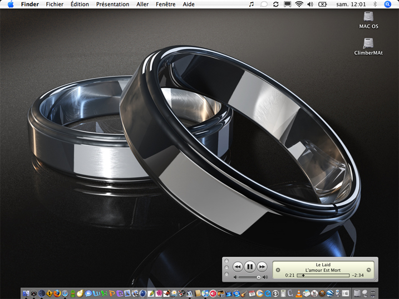399x299 pixels.
Task: Open the Fichier menu
Action: click(55, 4)
